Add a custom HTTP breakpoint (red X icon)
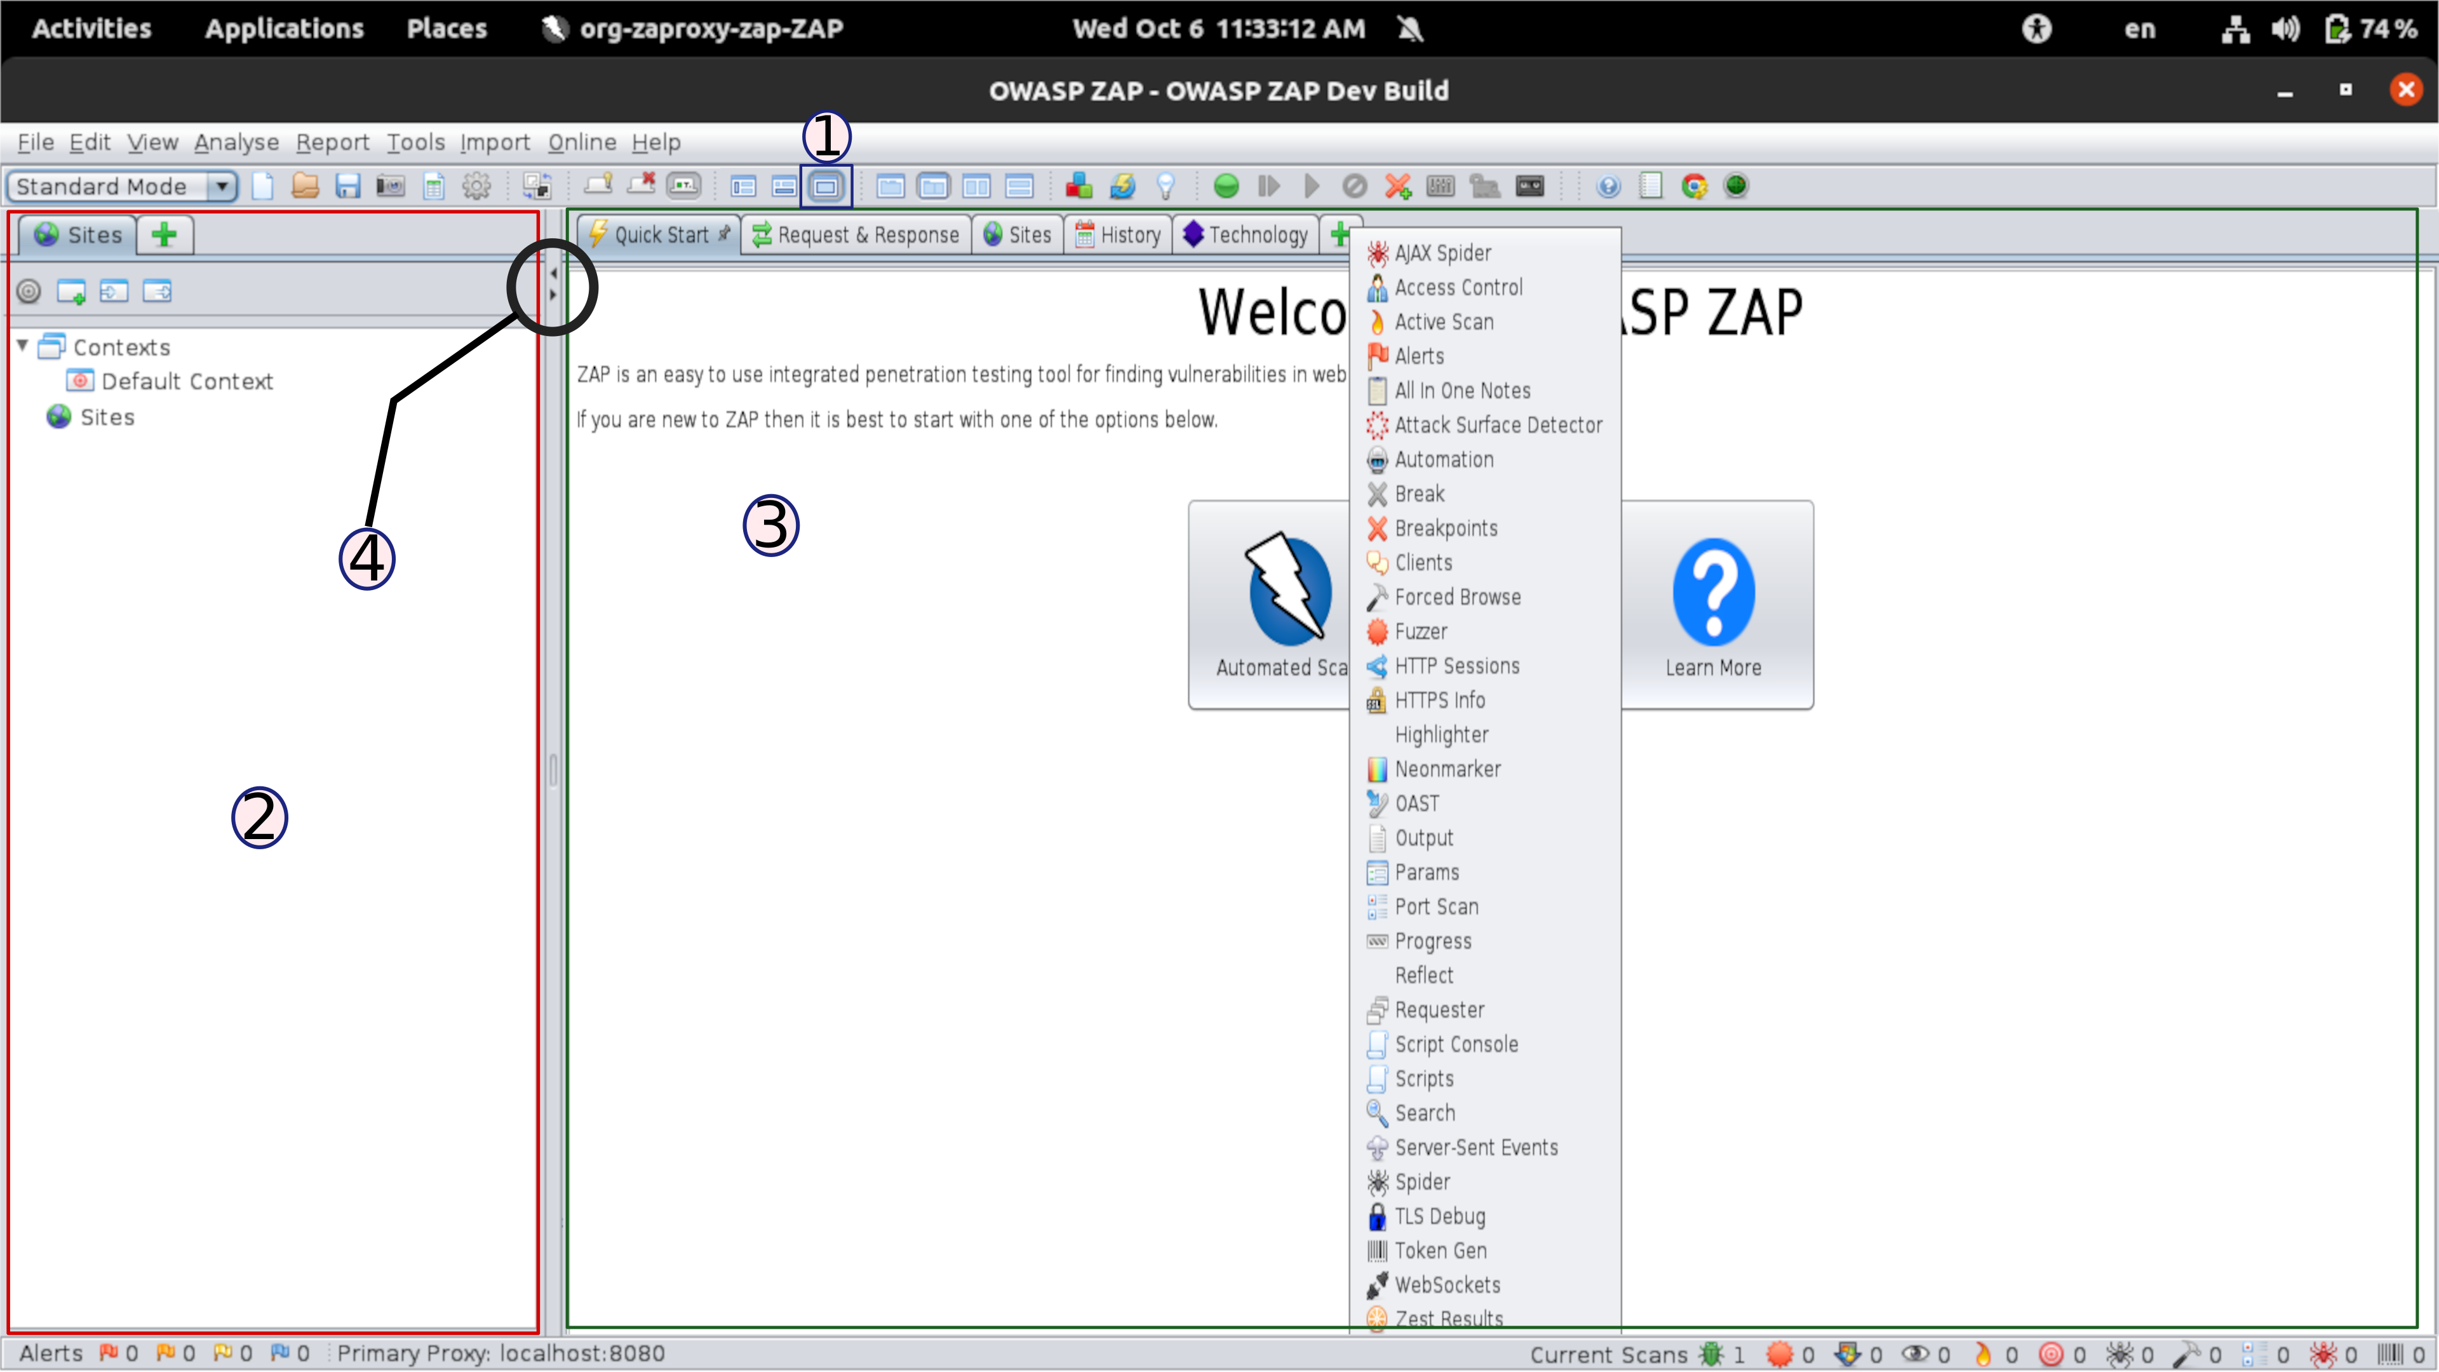This screenshot has width=2439, height=1372. click(1399, 187)
